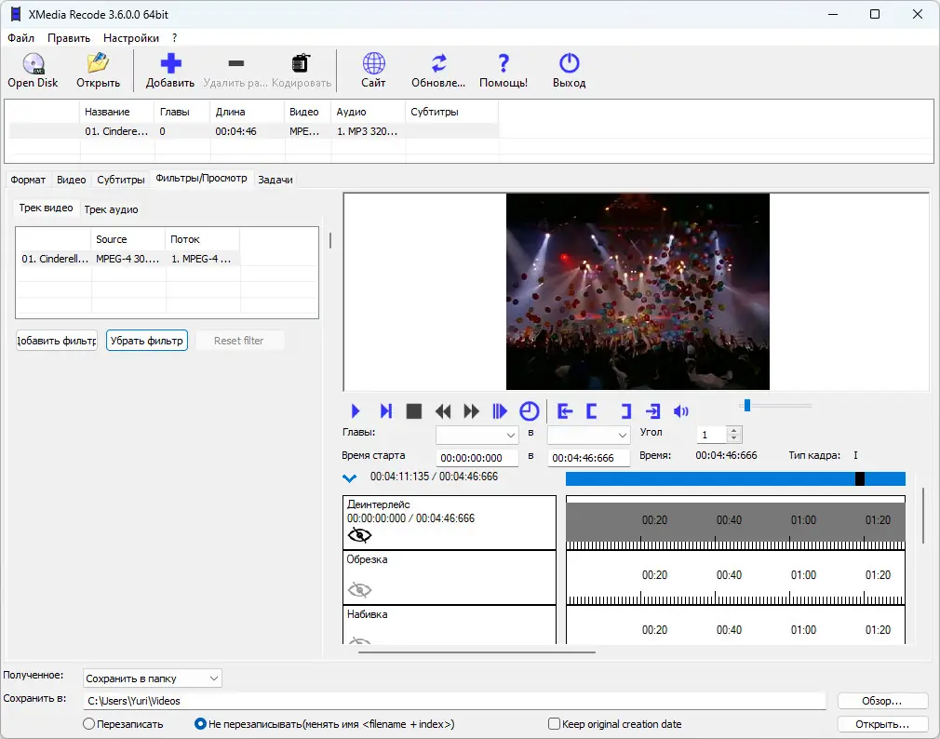The image size is (940, 739).
Task: Click the speaker volume icon
Action: [x=681, y=411]
